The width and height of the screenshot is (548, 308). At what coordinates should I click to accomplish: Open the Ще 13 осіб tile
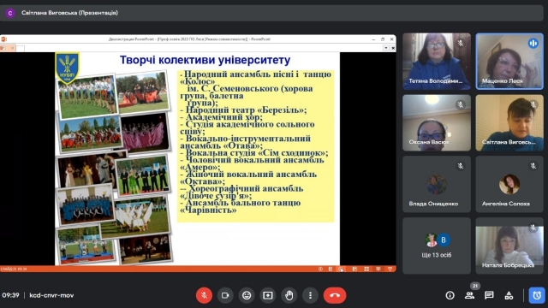437,246
